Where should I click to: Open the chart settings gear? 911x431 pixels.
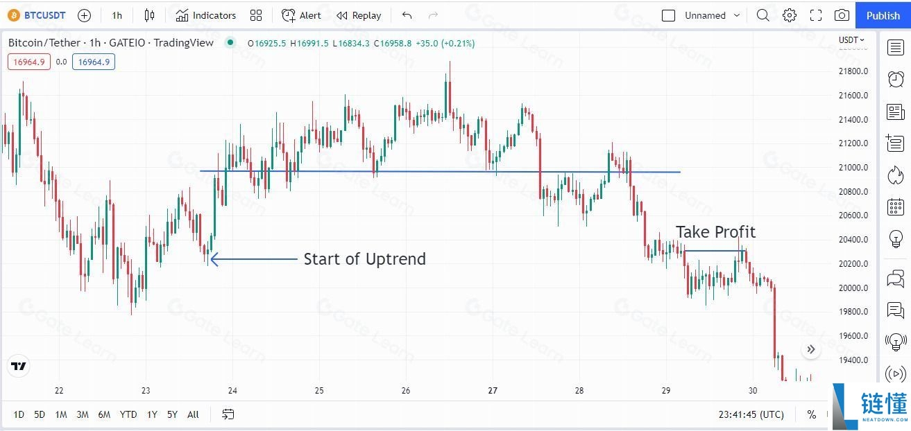790,15
